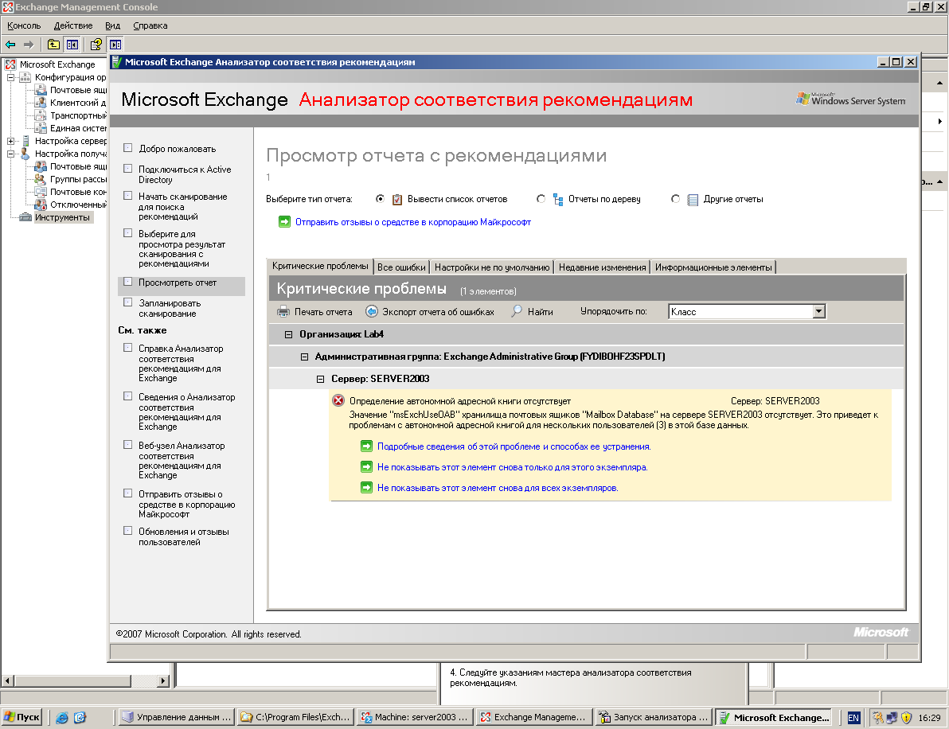Switch to Machine: server2003 taskbar window
Screen dimensions: 949x729
[x=414, y=718]
